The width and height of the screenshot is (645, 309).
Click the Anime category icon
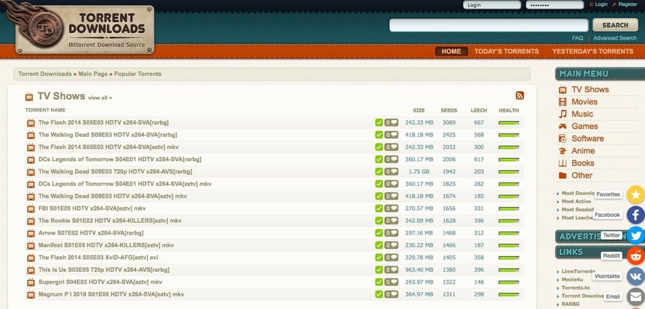[562, 151]
